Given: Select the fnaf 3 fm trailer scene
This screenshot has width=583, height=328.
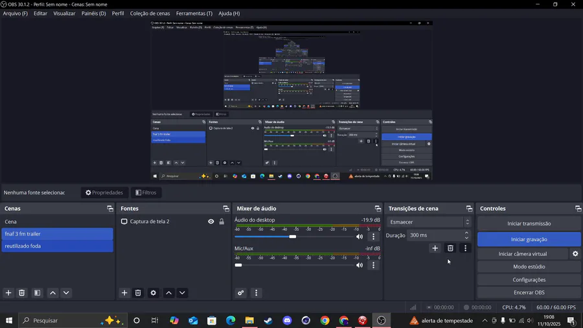Looking at the screenshot, I should (x=57, y=234).
